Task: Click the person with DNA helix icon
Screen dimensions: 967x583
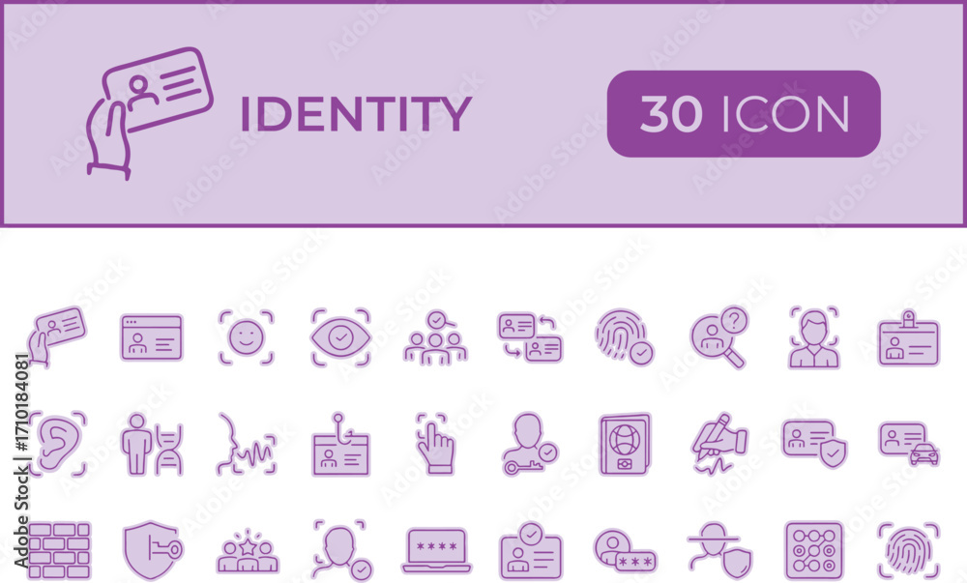Action: [x=152, y=445]
